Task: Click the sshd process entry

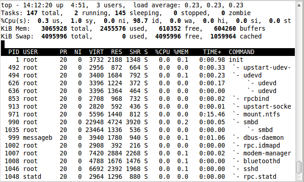Action: pos(251,169)
